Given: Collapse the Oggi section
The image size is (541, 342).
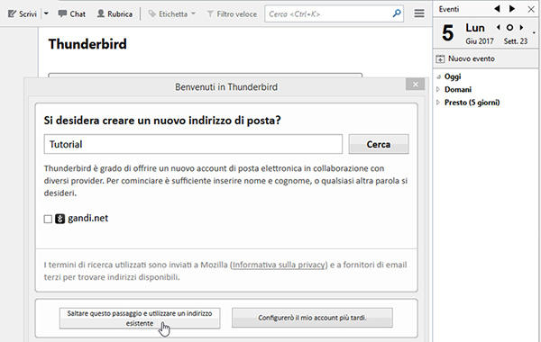Looking at the screenshot, I should coord(439,76).
